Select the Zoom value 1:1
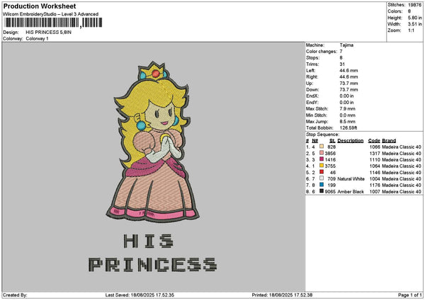425x300 pixels. 411,30
